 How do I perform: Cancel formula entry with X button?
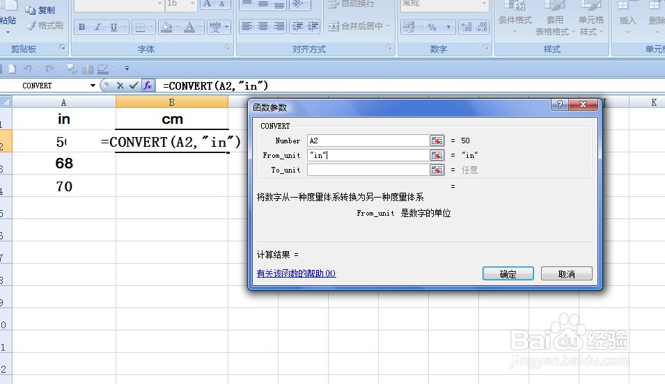120,86
